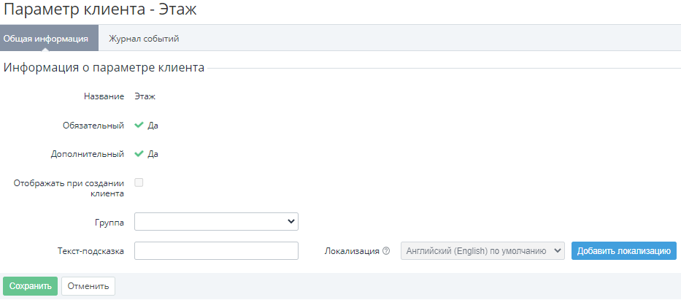The width and height of the screenshot is (681, 300).
Task: Switch to the Журнал событий tab
Action: [144, 39]
